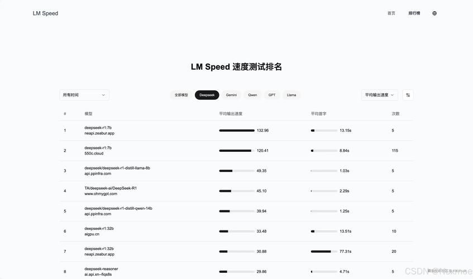
Task: Click the 13.15s first-token value
Action: (346, 131)
